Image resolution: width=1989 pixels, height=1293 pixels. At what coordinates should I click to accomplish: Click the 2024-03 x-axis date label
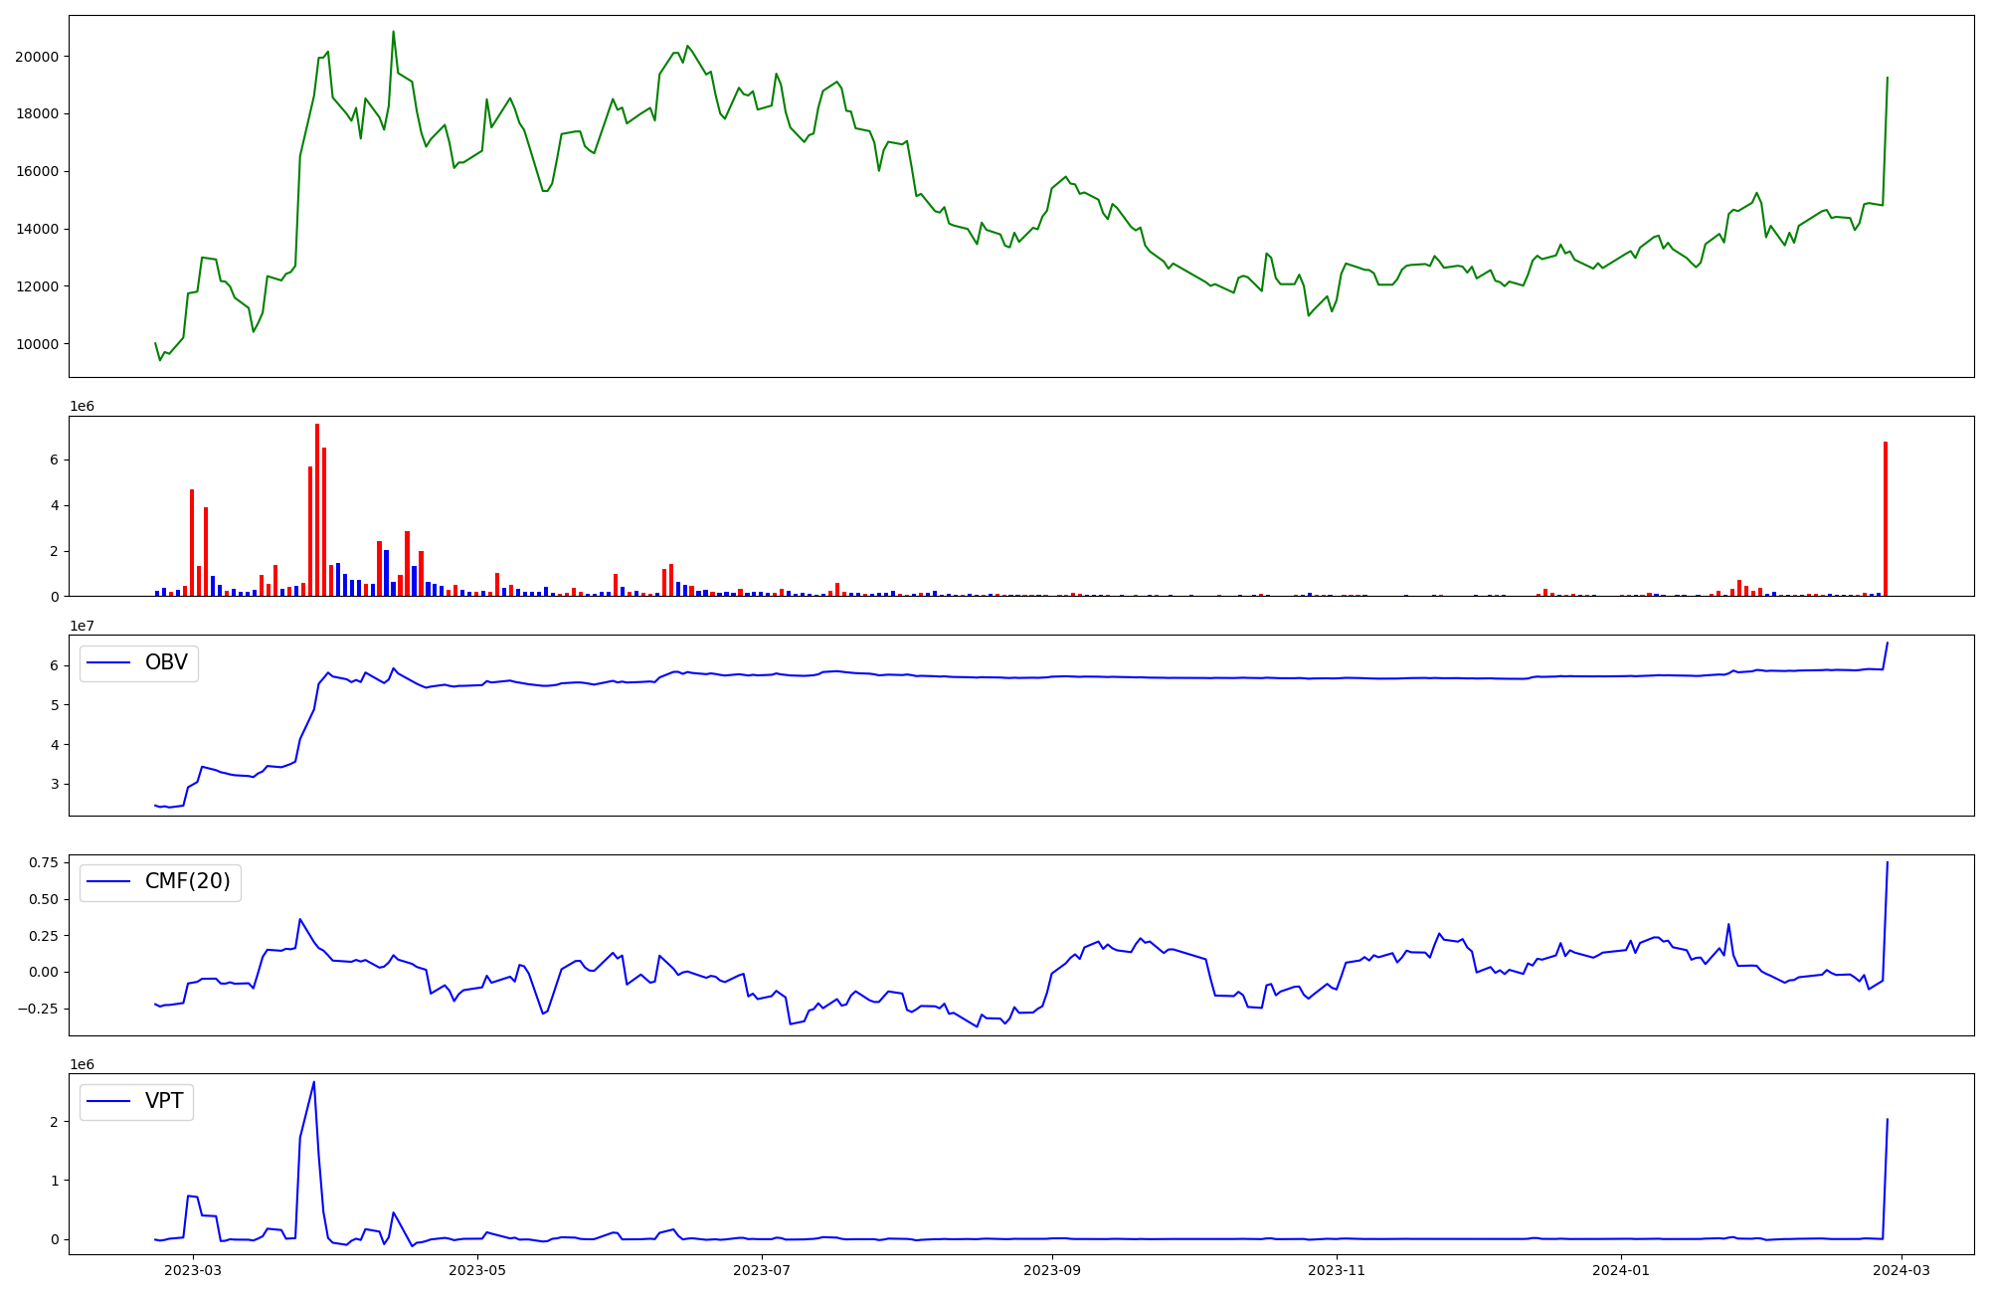(x=1901, y=1270)
